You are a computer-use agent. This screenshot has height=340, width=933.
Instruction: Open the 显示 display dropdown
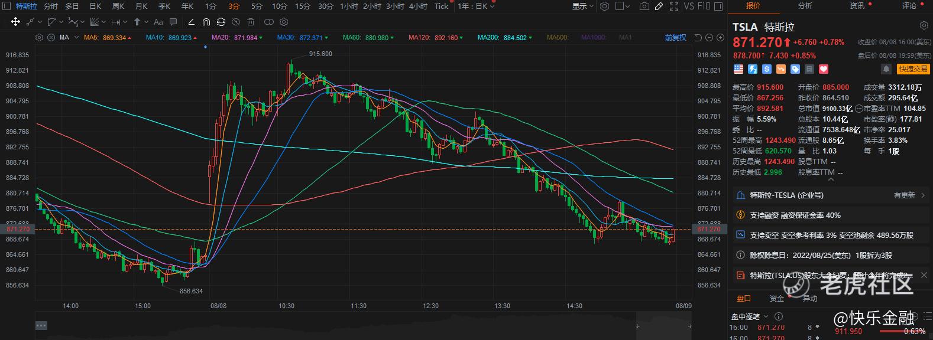point(582,6)
